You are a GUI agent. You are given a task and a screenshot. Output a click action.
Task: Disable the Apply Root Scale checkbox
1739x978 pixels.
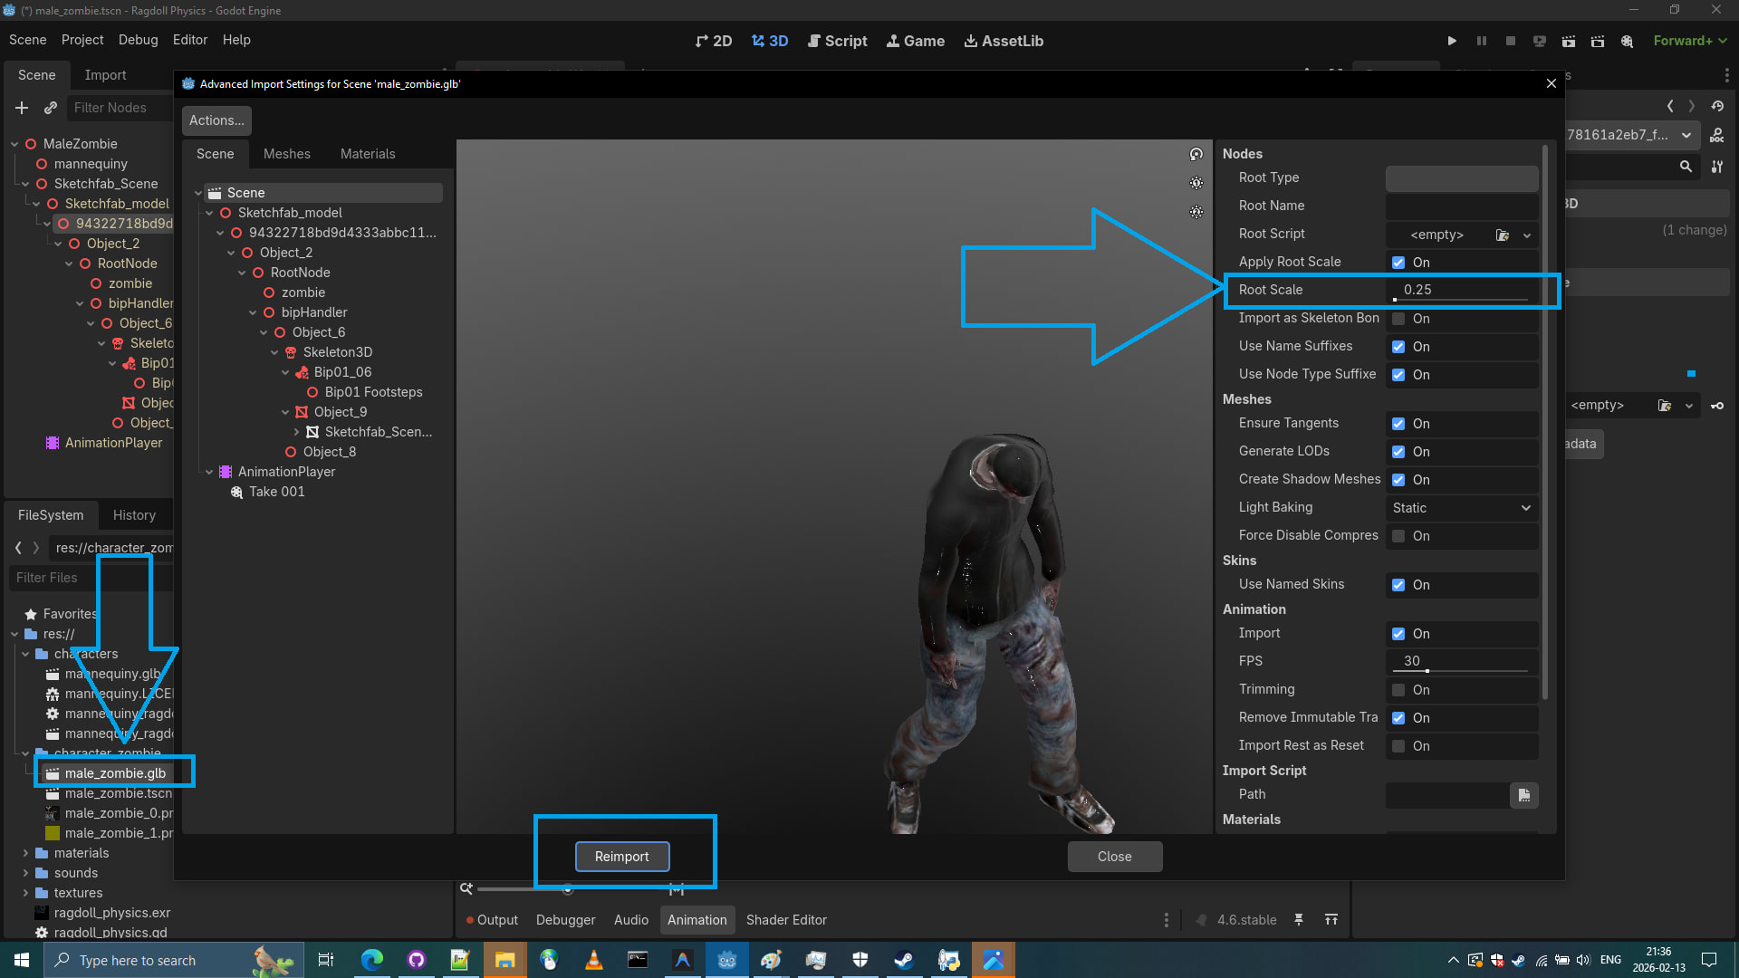click(x=1398, y=263)
